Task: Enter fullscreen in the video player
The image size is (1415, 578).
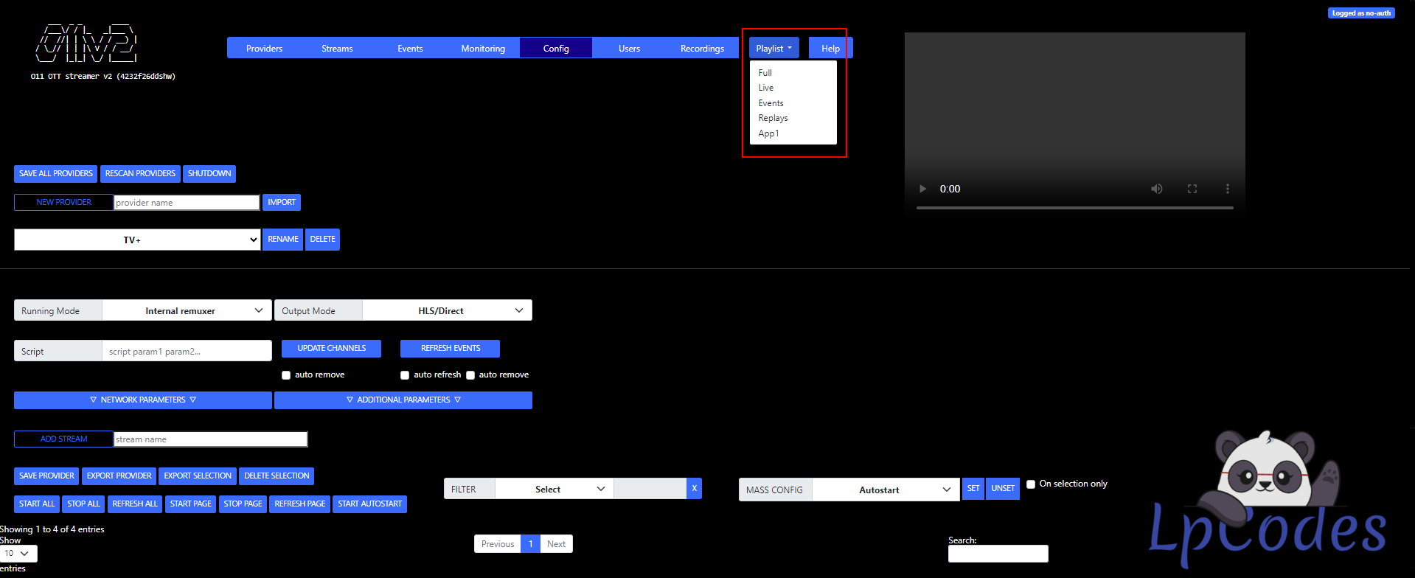Action: point(1192,189)
